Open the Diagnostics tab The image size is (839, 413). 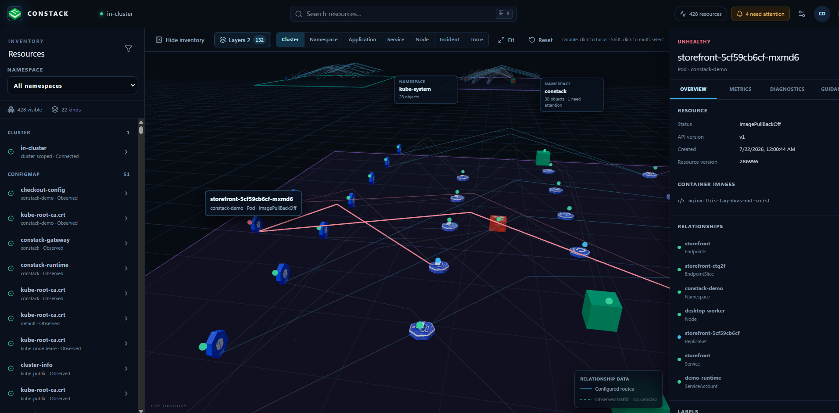787,89
